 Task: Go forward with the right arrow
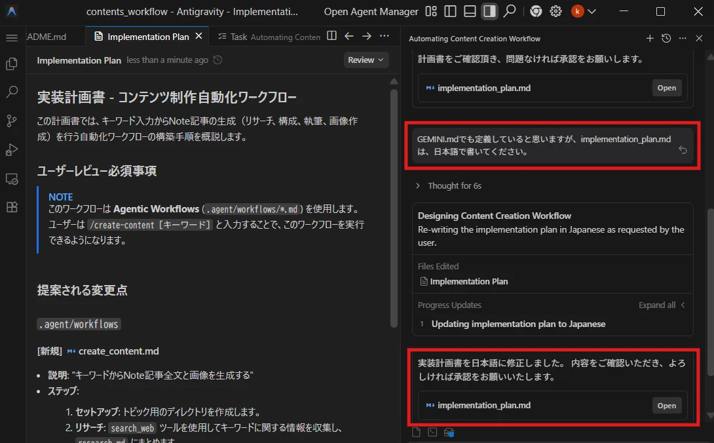367,36
